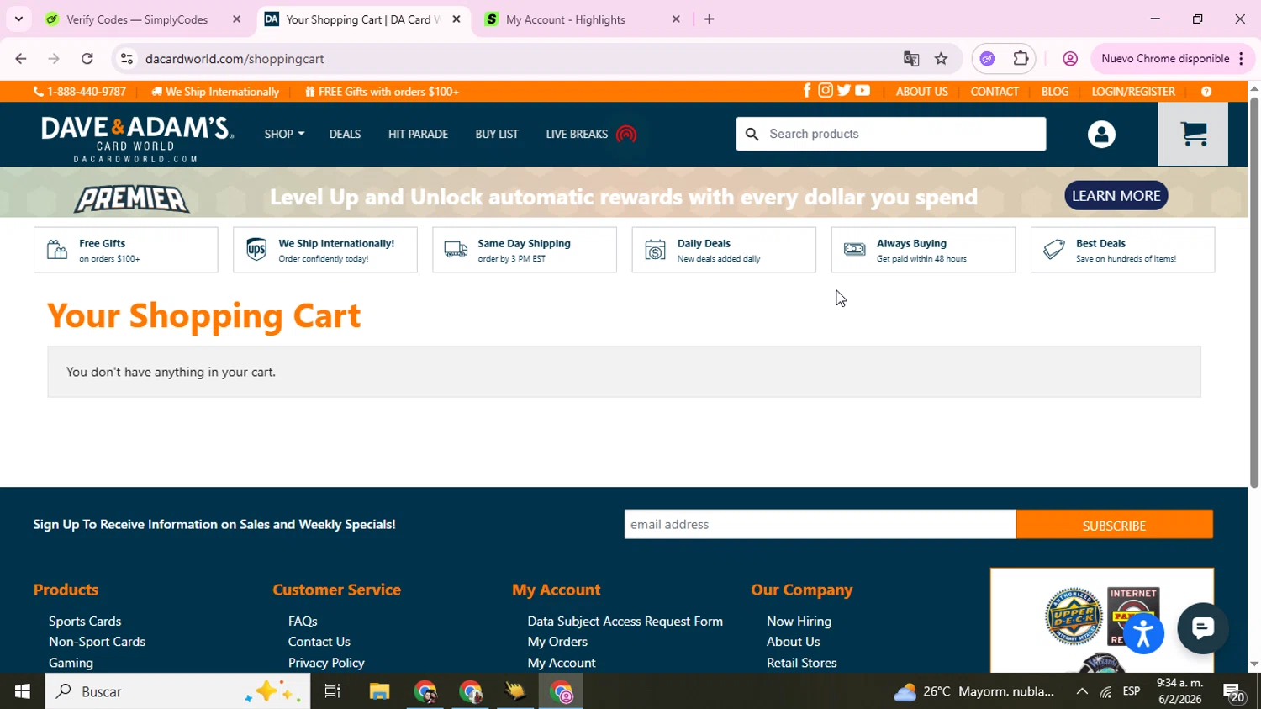The height and width of the screenshot is (709, 1261).
Task: Bookmark this page with the star icon
Action: (x=942, y=59)
